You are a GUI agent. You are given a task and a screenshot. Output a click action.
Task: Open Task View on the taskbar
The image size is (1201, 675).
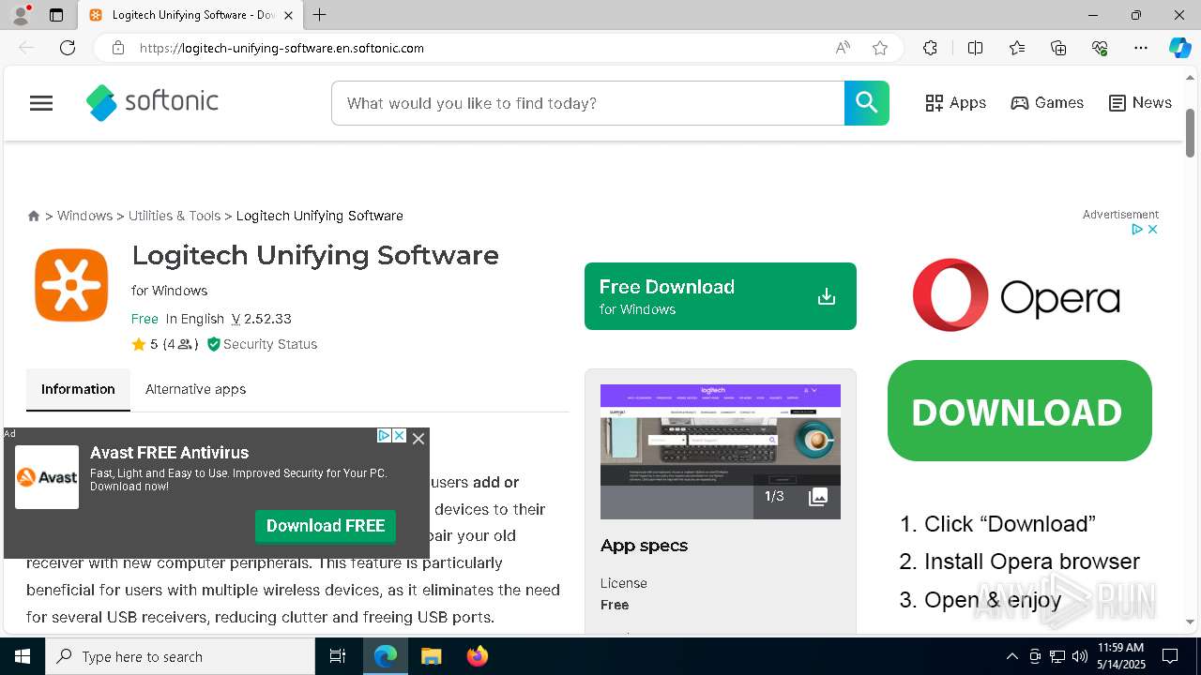point(338,656)
